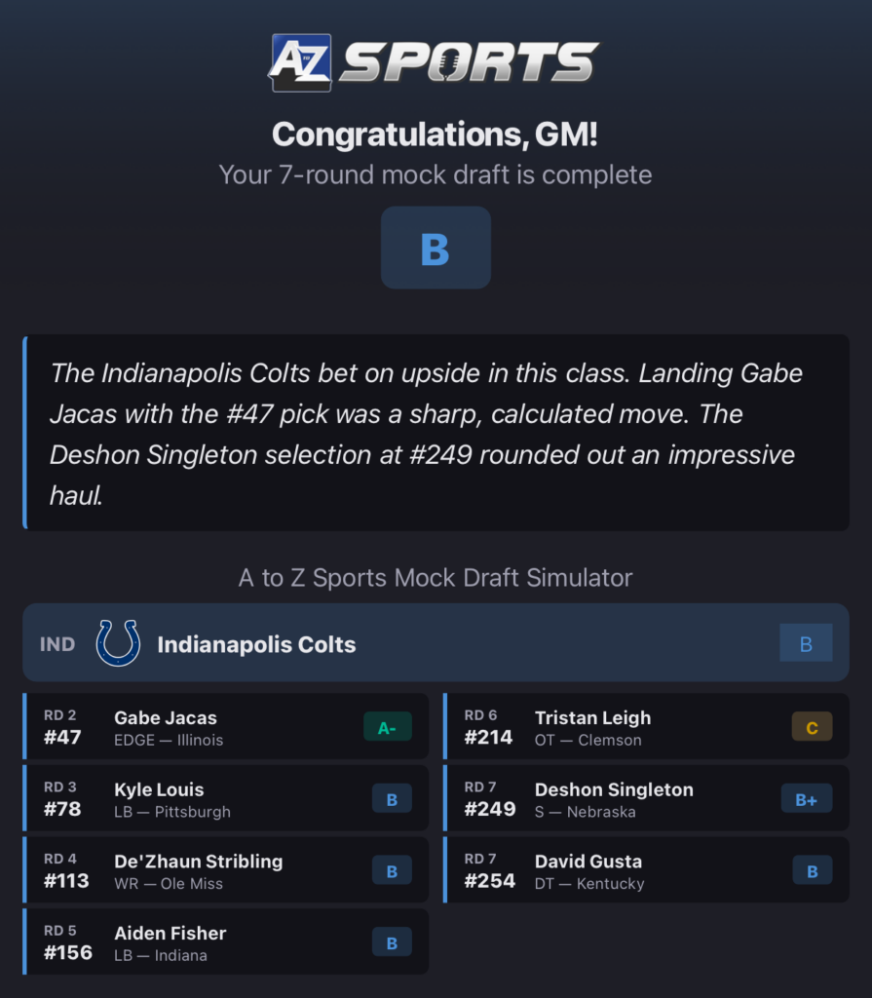The height and width of the screenshot is (998, 872).
Task: Open the David Gusta round 7 pick card
Action: pyautogui.click(x=646, y=870)
